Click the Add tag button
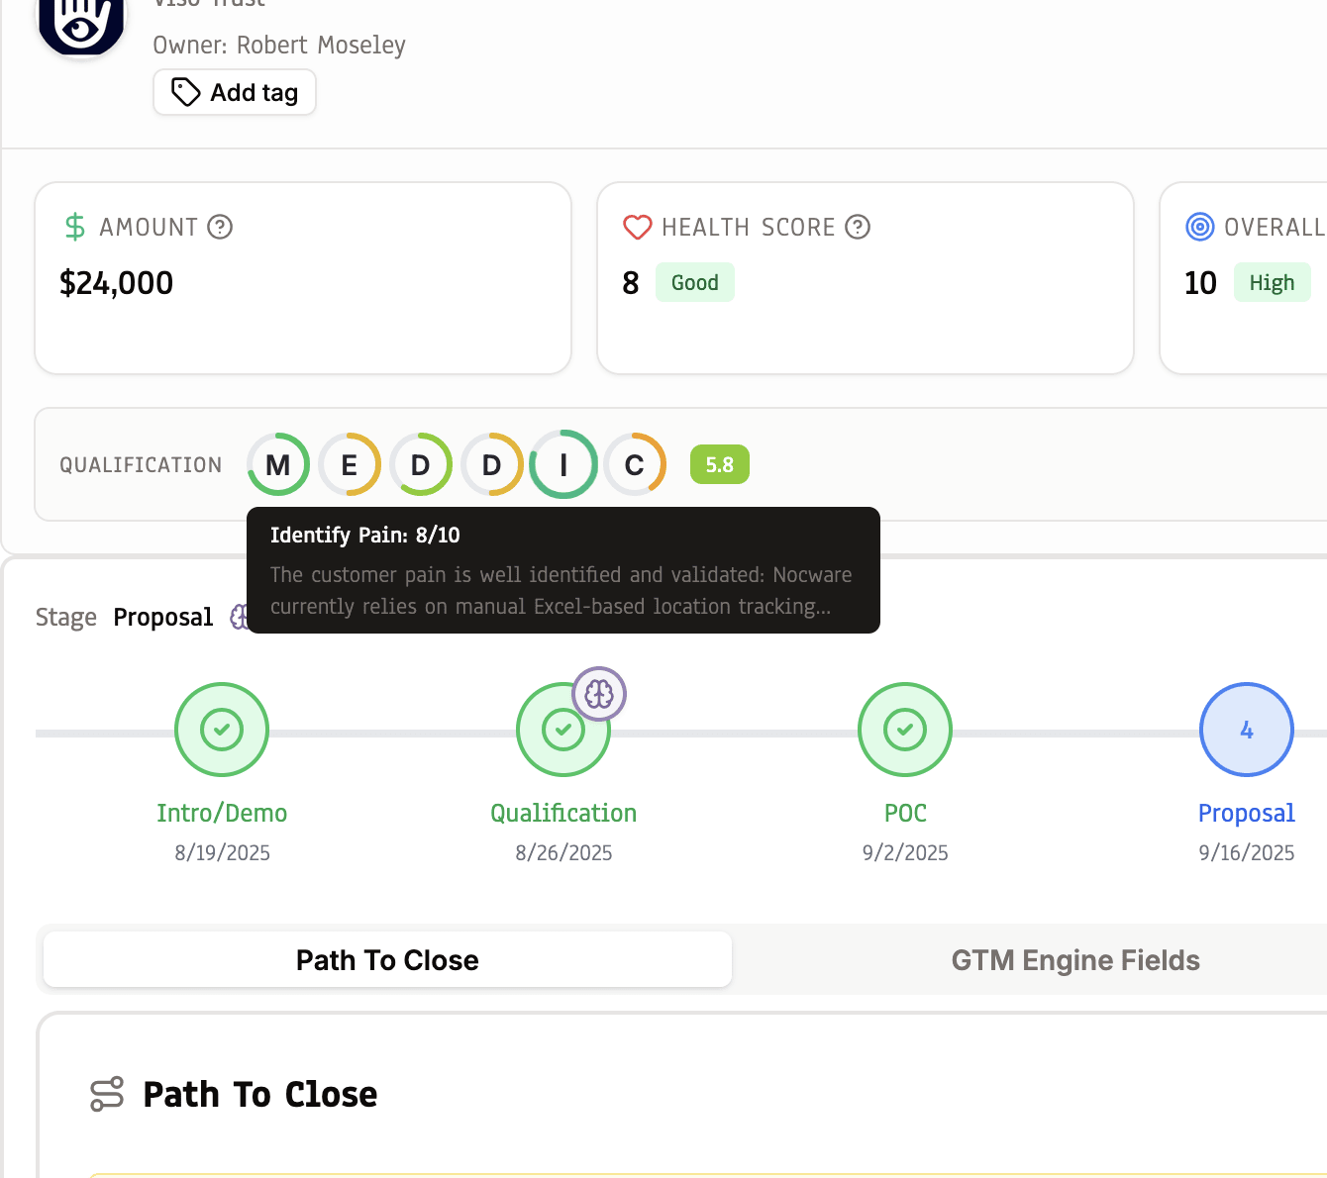The width and height of the screenshot is (1327, 1178). (235, 92)
